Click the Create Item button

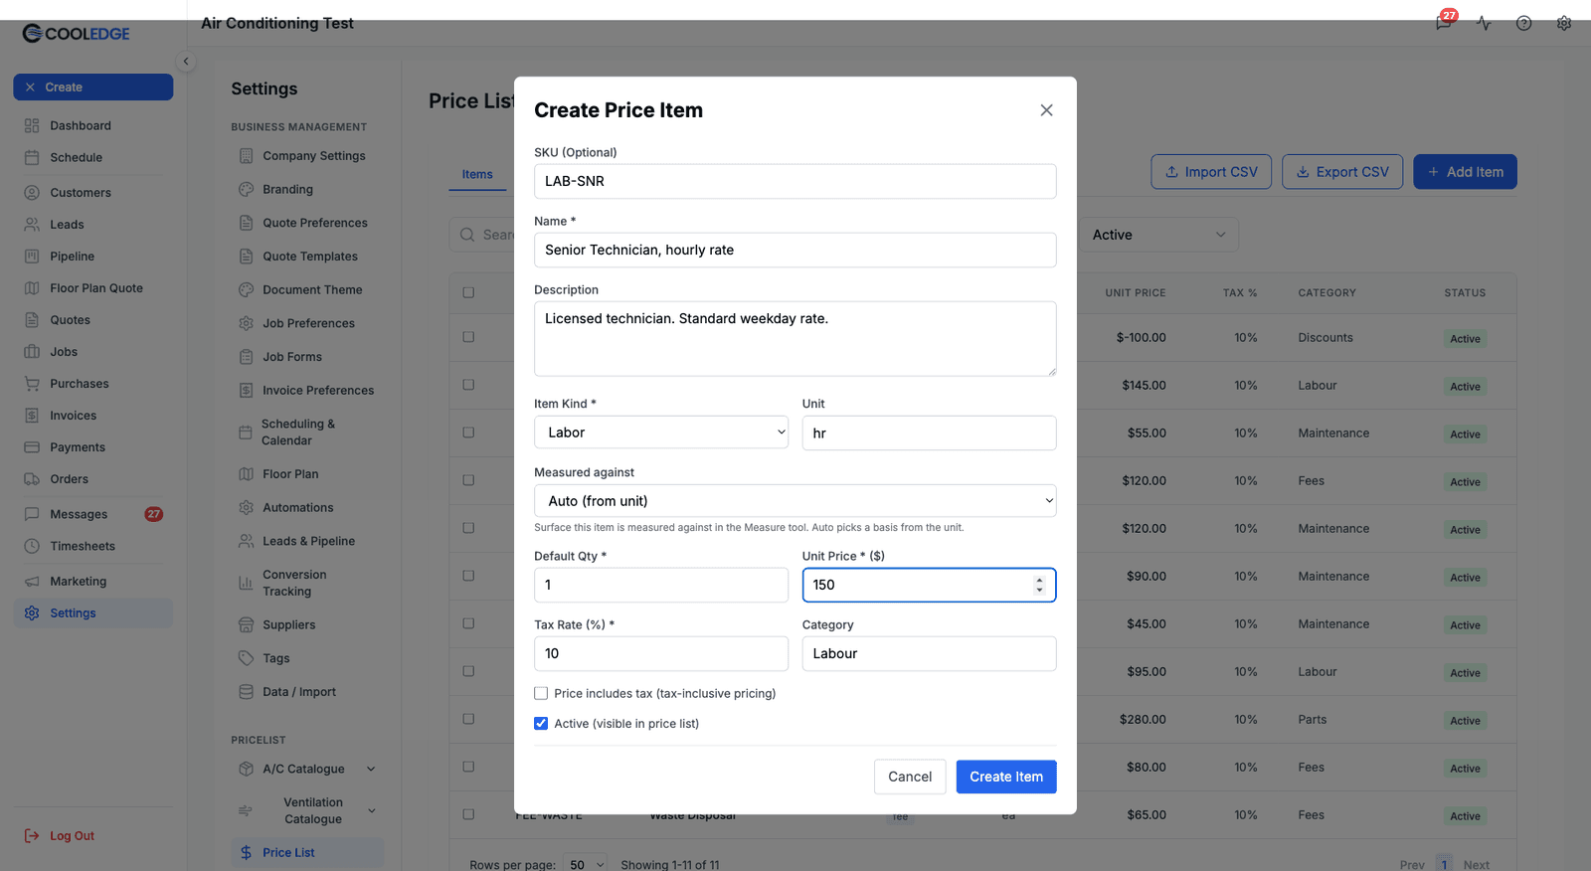click(1006, 777)
